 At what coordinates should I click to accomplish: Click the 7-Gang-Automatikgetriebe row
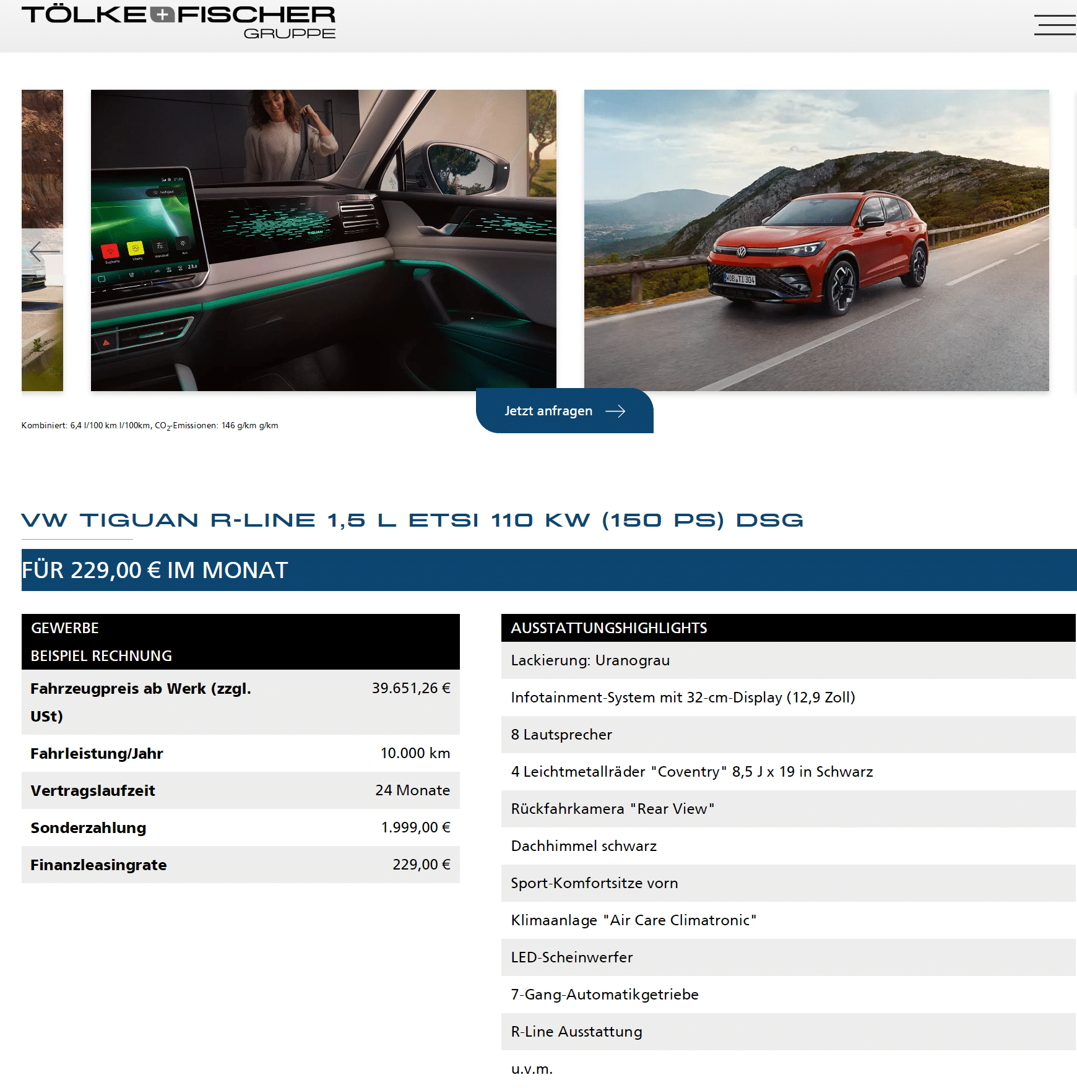click(789, 995)
